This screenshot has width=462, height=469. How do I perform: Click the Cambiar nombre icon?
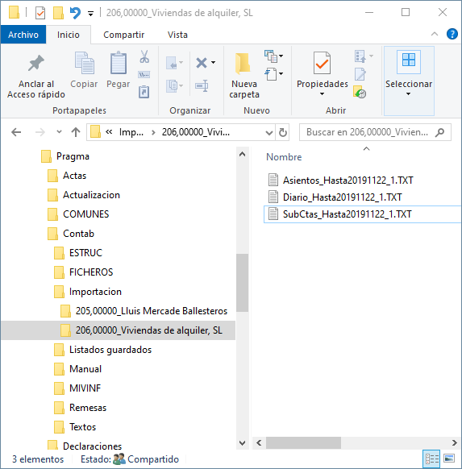pyautogui.click(x=202, y=86)
